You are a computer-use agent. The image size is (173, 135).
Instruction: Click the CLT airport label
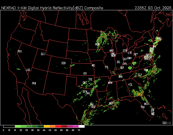pyautogui.click(x=140, y=75)
